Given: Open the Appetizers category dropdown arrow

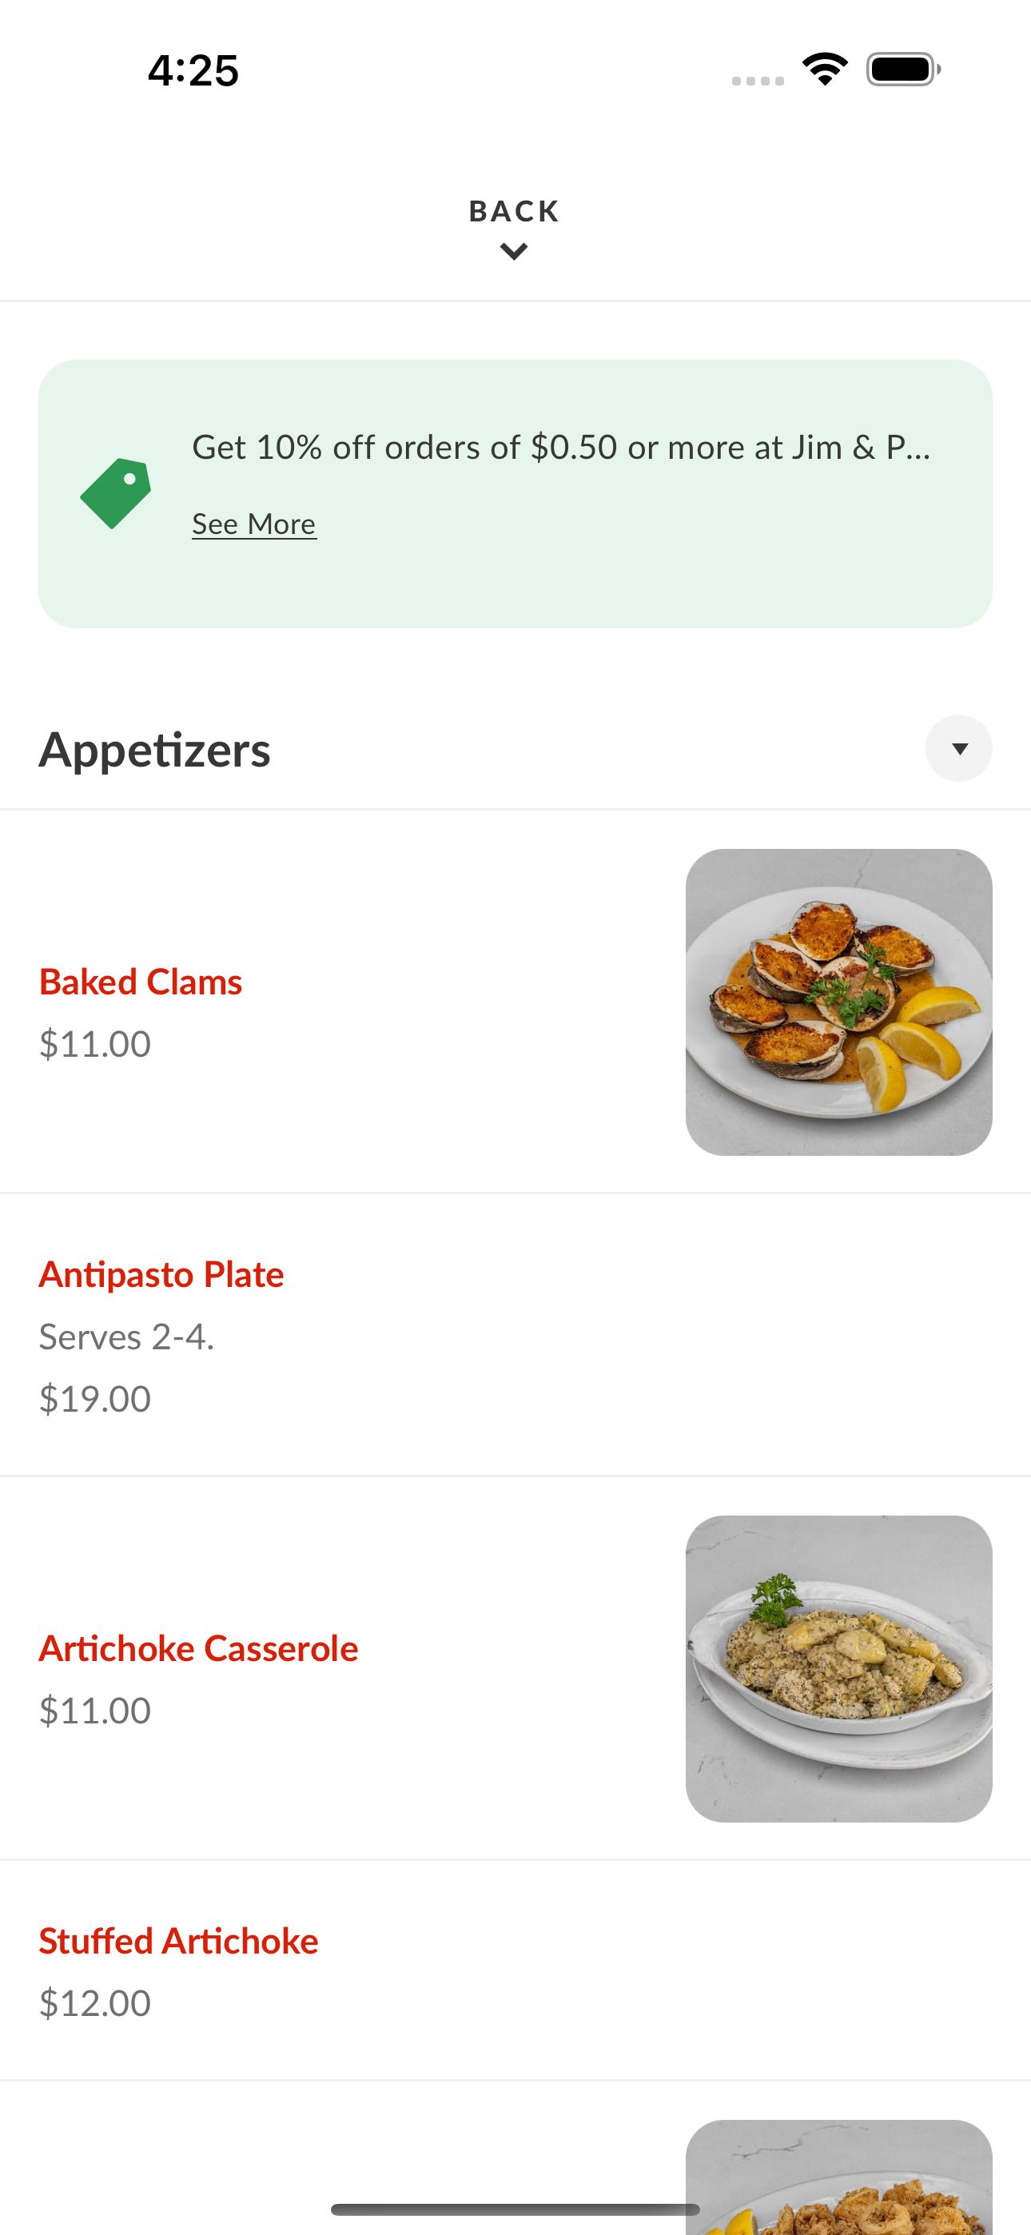Looking at the screenshot, I should click(x=959, y=748).
